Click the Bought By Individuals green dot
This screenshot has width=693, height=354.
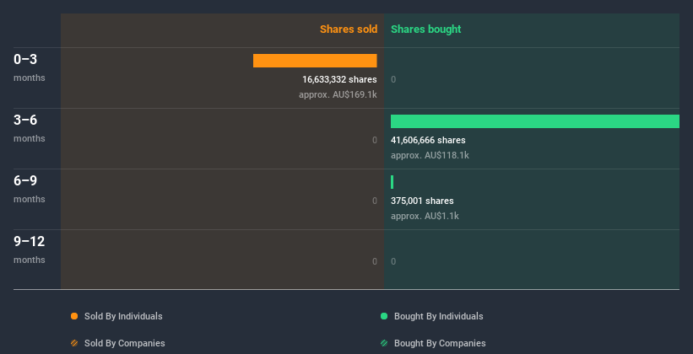[x=384, y=316]
